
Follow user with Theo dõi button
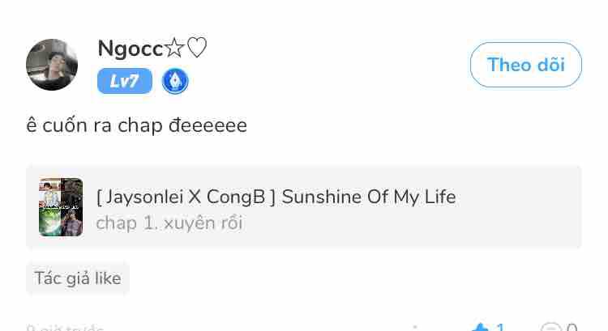pyautogui.click(x=525, y=65)
